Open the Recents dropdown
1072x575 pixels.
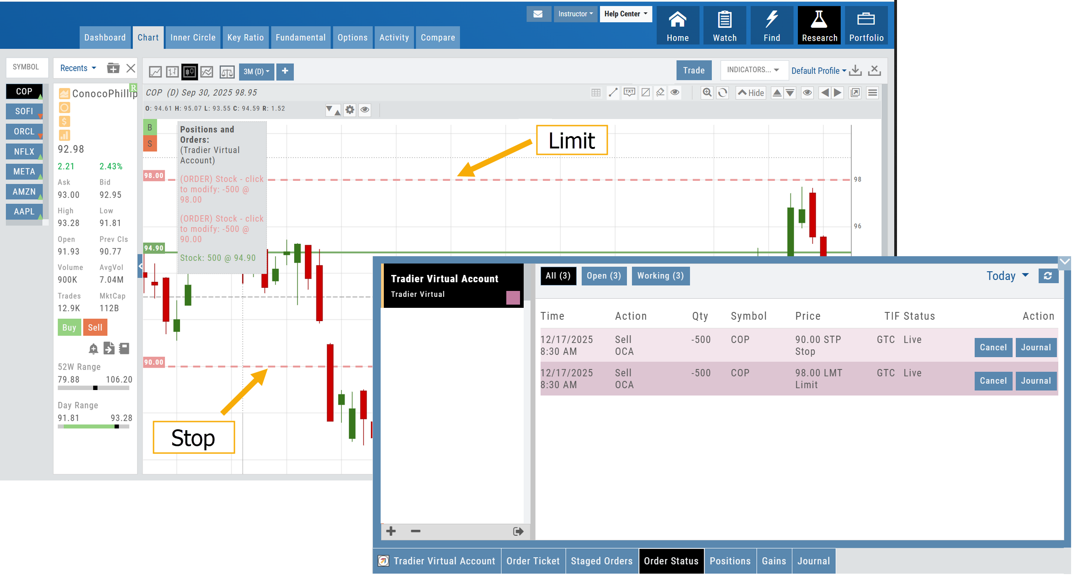click(78, 68)
